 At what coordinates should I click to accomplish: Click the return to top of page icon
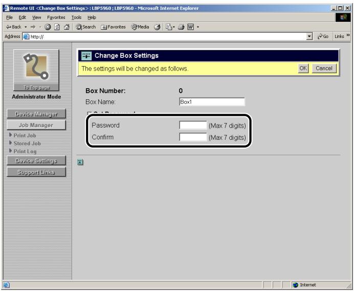(x=80, y=162)
